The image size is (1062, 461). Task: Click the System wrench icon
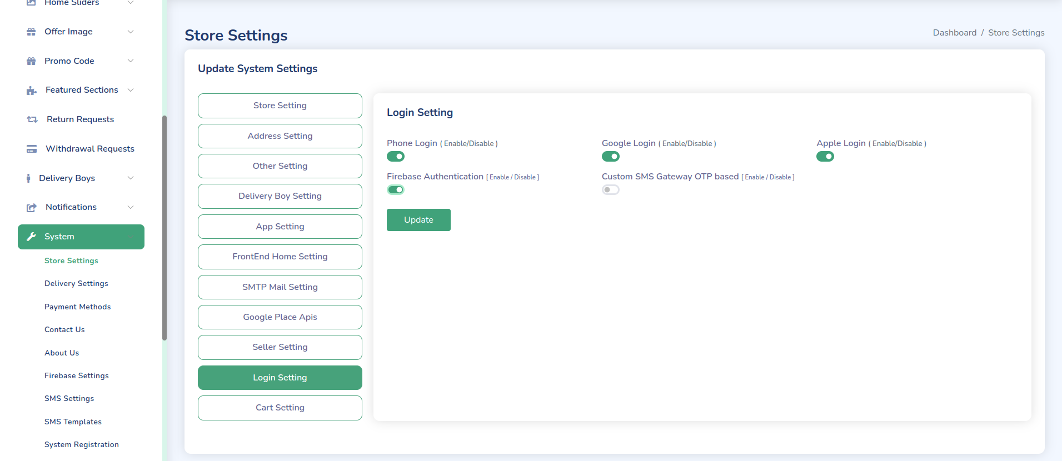(31, 237)
